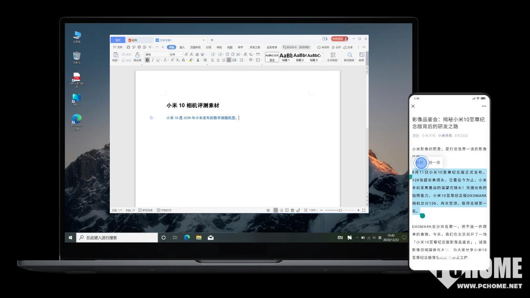Apply the 标题 2 heading style
The image size is (530, 298).
pyautogui.click(x=300, y=57)
